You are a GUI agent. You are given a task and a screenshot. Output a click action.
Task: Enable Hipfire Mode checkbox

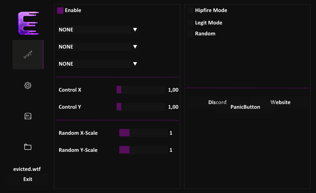190,10
